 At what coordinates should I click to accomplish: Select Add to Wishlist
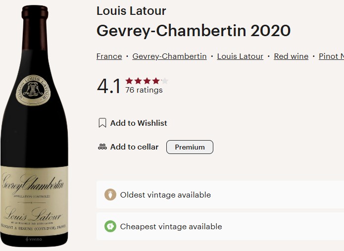pyautogui.click(x=139, y=123)
